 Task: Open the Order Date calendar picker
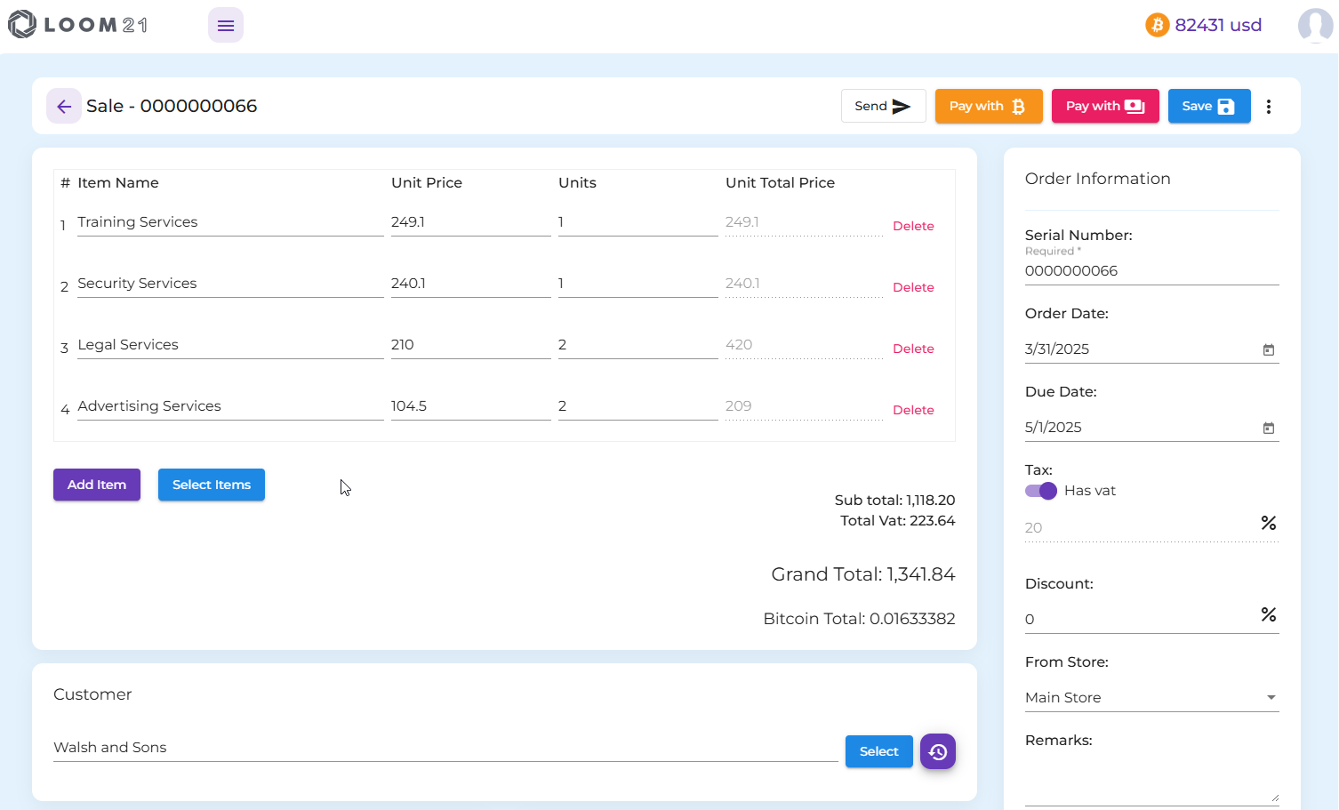(x=1268, y=349)
